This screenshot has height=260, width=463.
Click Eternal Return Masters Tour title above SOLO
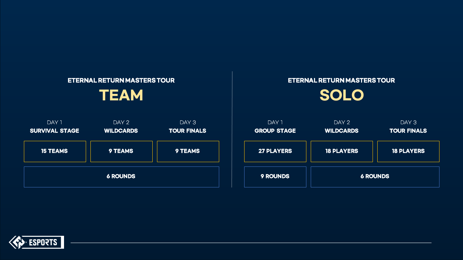[341, 81]
